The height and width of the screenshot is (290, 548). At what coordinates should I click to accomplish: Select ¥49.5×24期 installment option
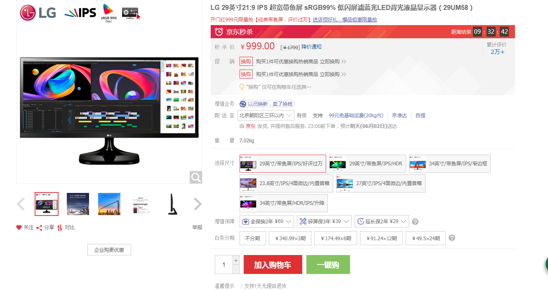(426, 238)
